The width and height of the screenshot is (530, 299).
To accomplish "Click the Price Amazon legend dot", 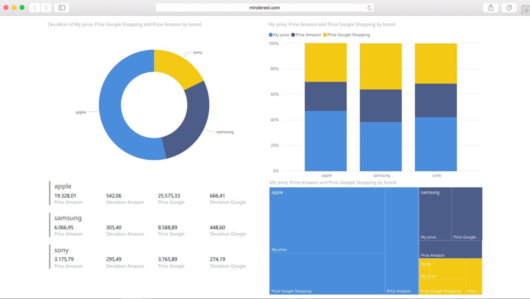I will 293,35.
